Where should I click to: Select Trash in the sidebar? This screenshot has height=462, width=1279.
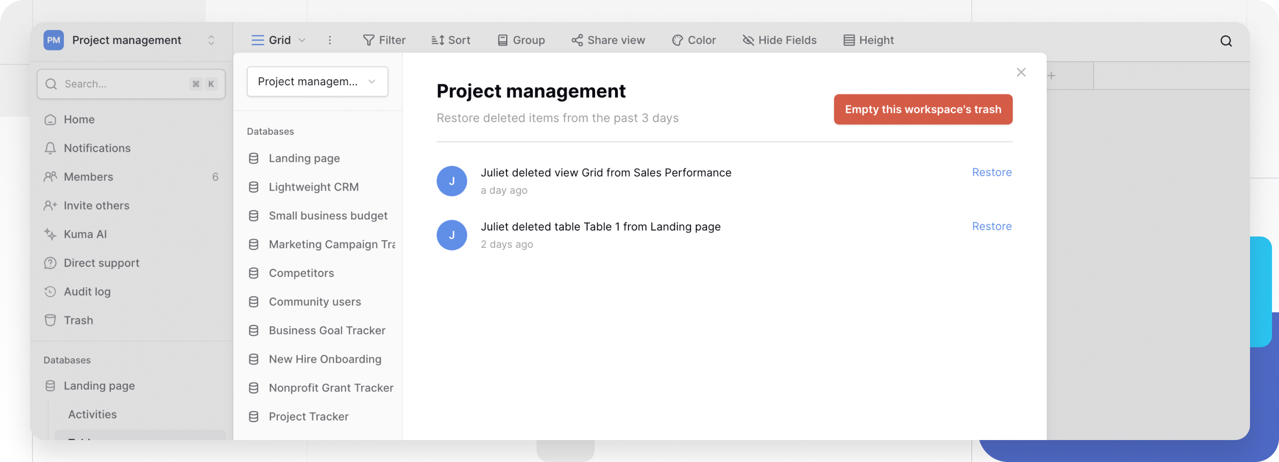[78, 320]
